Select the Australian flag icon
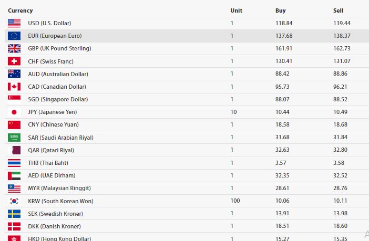Viewport: 369px width, 241px height. 14,74
